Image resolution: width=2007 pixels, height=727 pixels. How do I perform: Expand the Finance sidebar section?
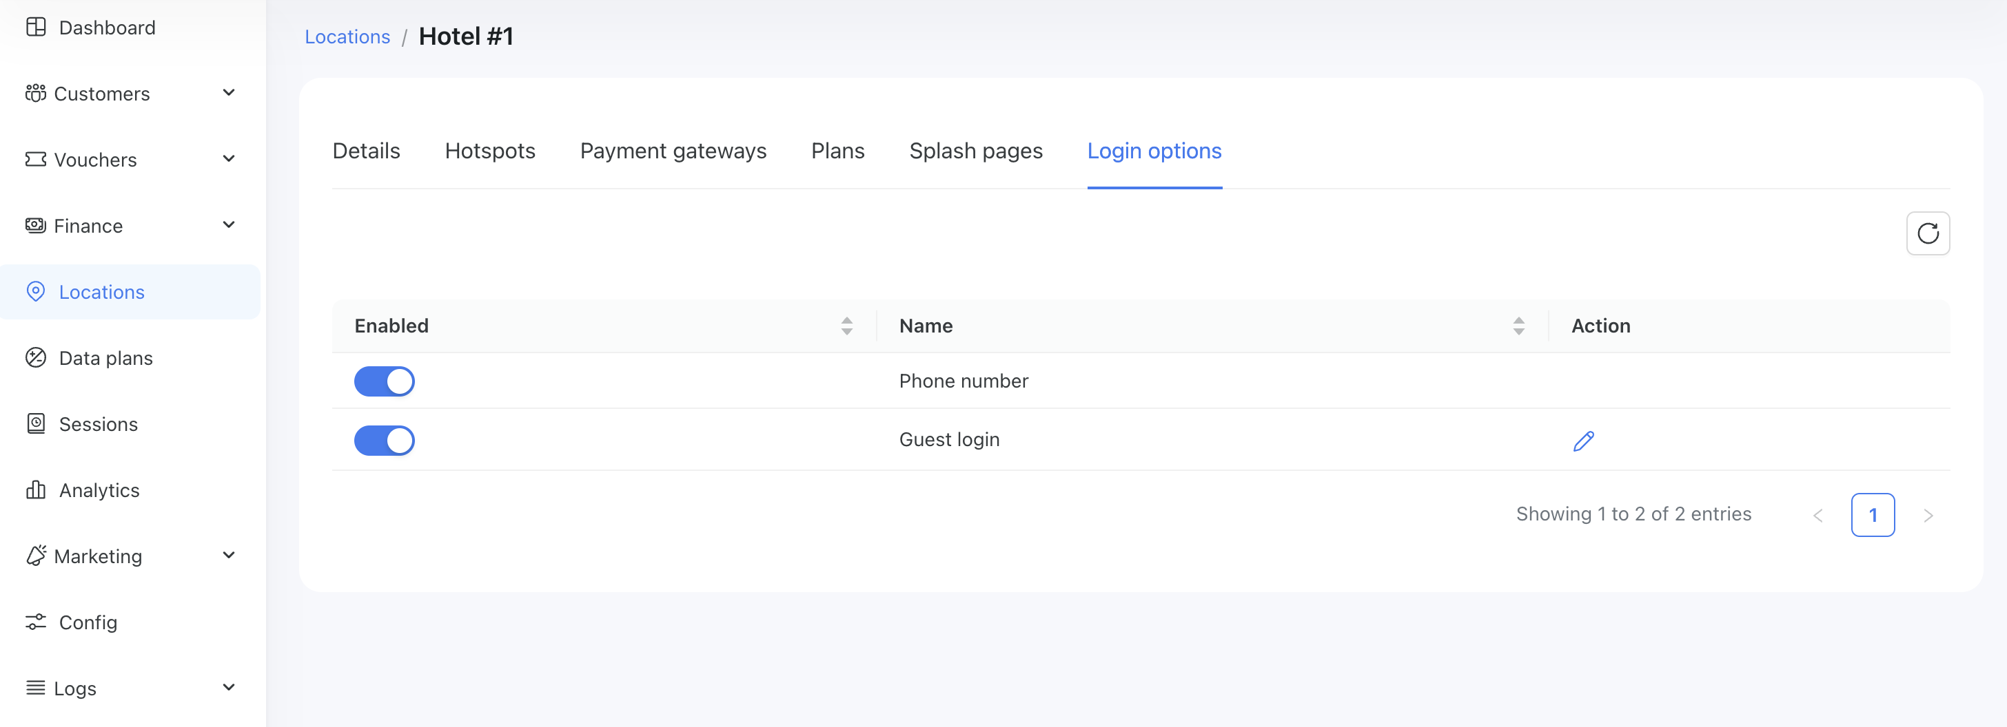(x=228, y=226)
